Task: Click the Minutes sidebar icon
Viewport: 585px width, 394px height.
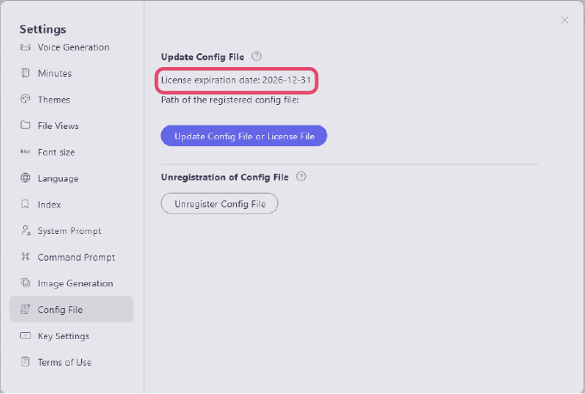Action: tap(25, 73)
